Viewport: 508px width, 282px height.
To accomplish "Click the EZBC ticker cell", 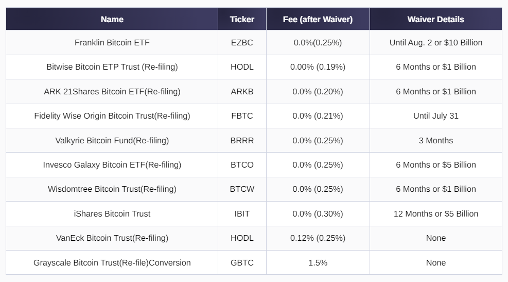I will coord(242,42).
